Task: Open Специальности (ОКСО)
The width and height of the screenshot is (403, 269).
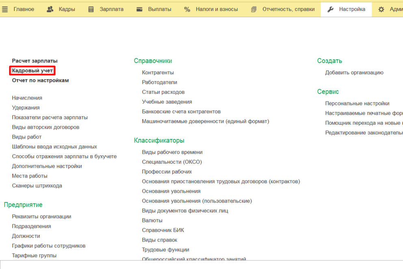Action: click(172, 162)
